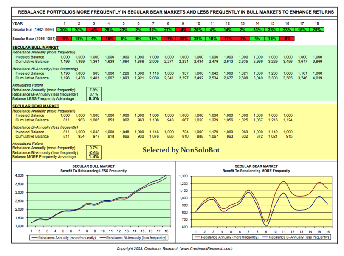The height and width of the screenshot is (256, 344).
Task: Select the main rebalance portfolios title banner
Action: point(172,12)
